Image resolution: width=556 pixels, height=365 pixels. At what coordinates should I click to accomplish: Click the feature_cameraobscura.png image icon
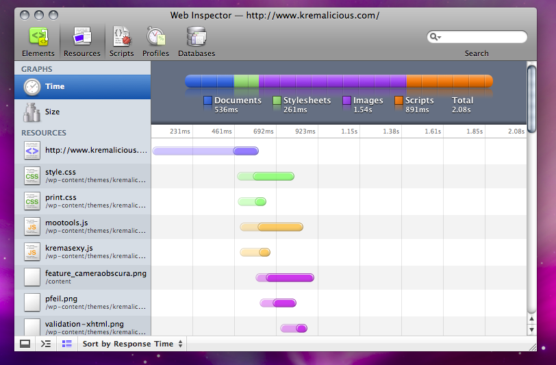(32, 277)
